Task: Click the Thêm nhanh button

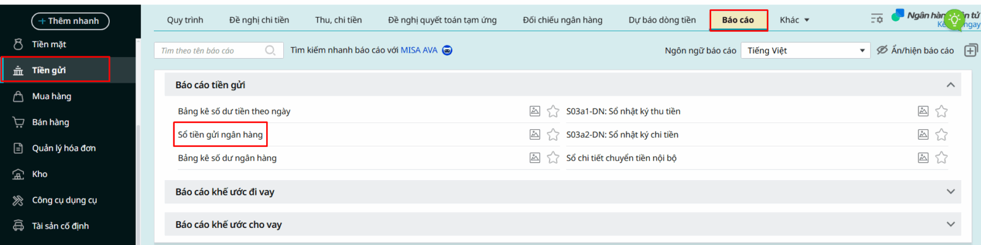Action: pos(70,21)
